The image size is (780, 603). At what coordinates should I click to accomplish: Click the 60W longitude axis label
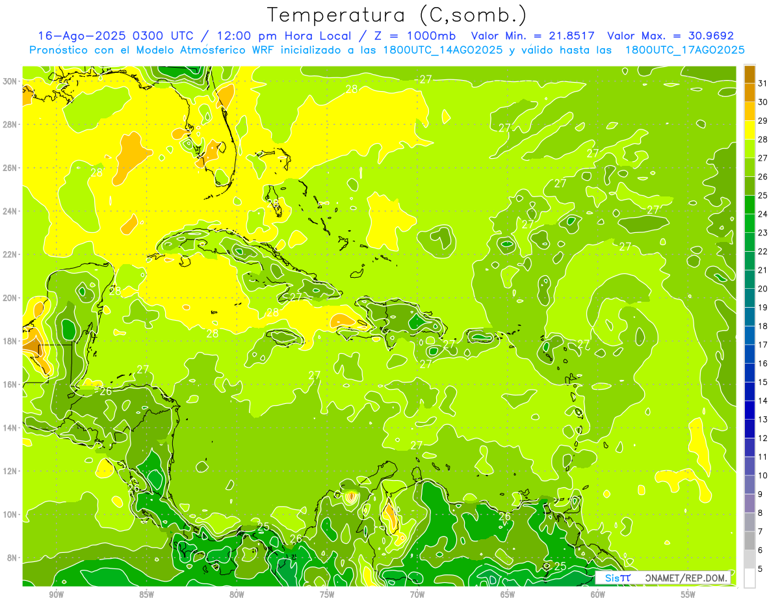click(598, 595)
